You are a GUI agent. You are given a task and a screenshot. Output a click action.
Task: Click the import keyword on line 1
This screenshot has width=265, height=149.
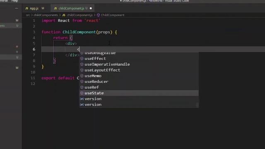coord(48,21)
